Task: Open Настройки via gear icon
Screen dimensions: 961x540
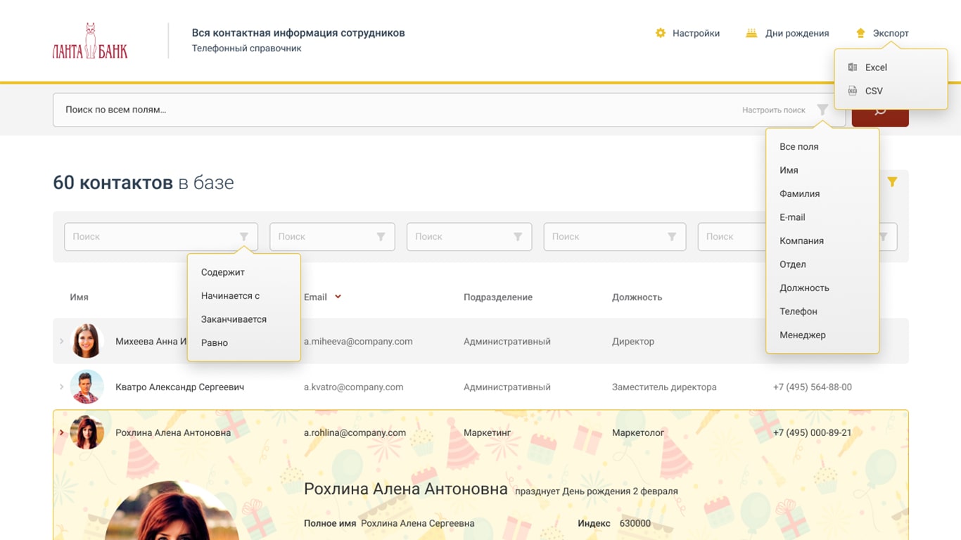Action: [x=660, y=33]
